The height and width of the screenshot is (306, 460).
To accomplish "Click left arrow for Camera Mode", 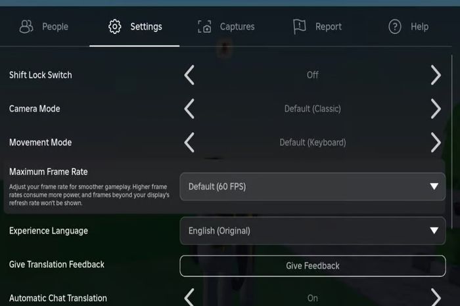I will pyautogui.click(x=189, y=109).
